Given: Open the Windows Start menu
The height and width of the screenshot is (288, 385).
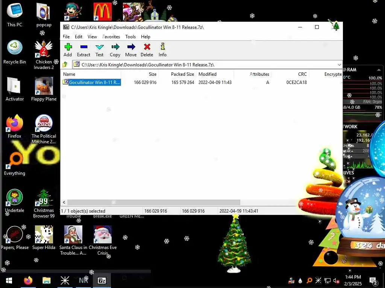Looking at the screenshot, I should point(9,280).
